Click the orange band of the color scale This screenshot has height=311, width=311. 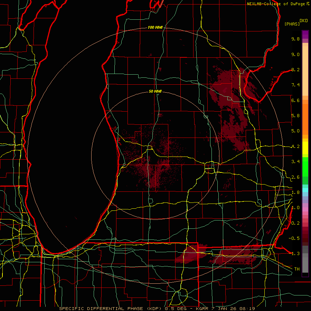pyautogui.click(x=305, y=119)
